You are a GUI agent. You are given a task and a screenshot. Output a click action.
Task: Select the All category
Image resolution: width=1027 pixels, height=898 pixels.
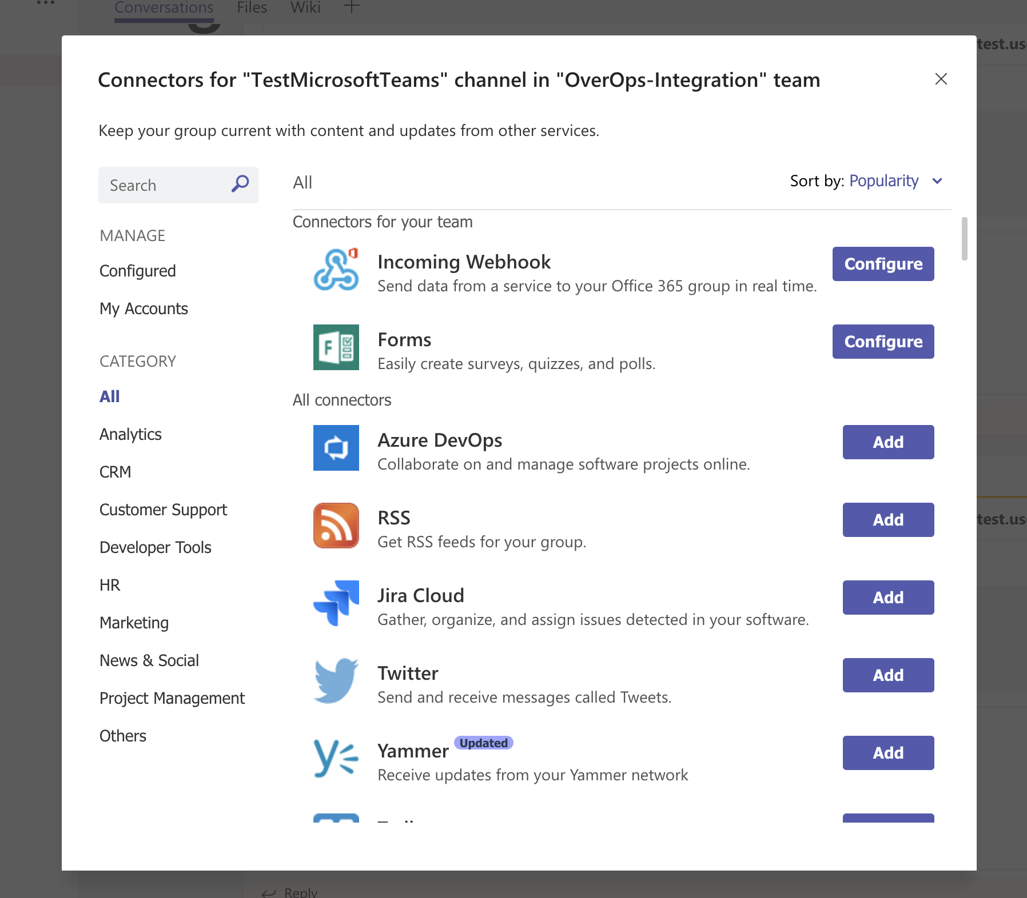110,396
